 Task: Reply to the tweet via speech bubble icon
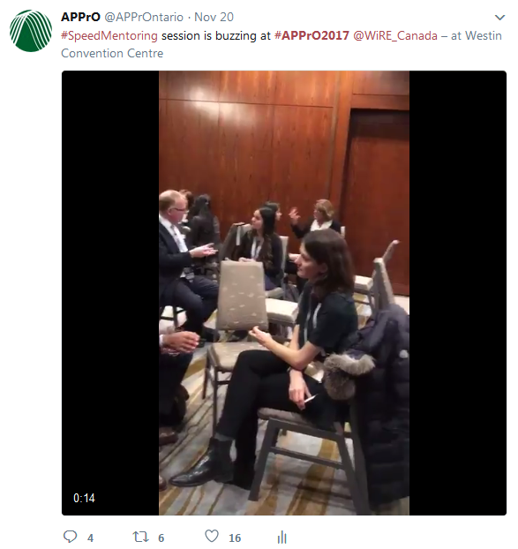70,537
